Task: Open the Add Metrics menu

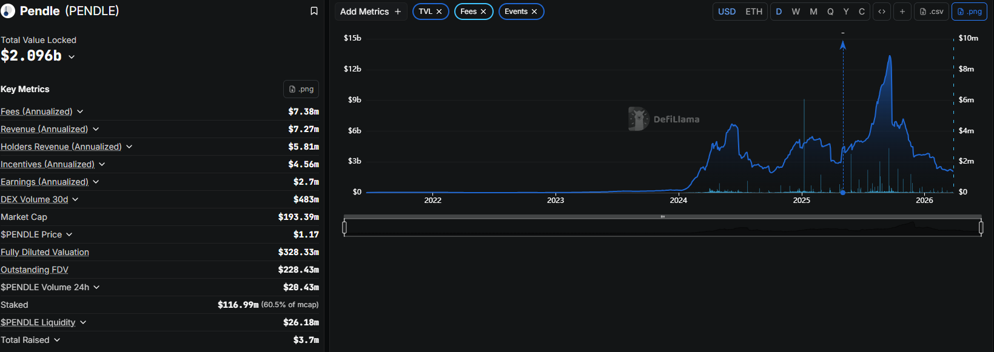Action: click(371, 12)
